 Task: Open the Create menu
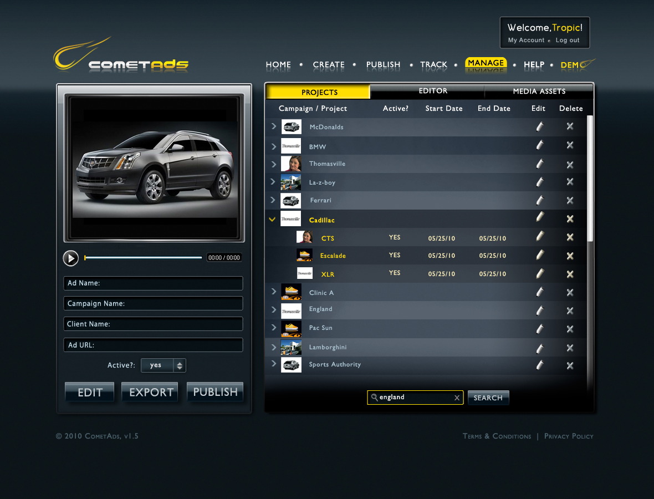[329, 65]
